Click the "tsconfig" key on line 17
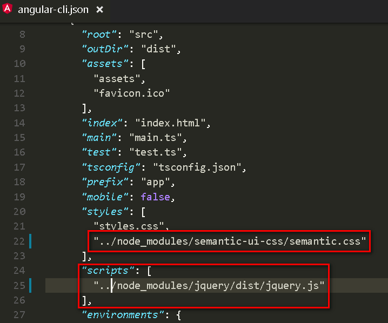This screenshot has width=388, height=323. pos(111,167)
